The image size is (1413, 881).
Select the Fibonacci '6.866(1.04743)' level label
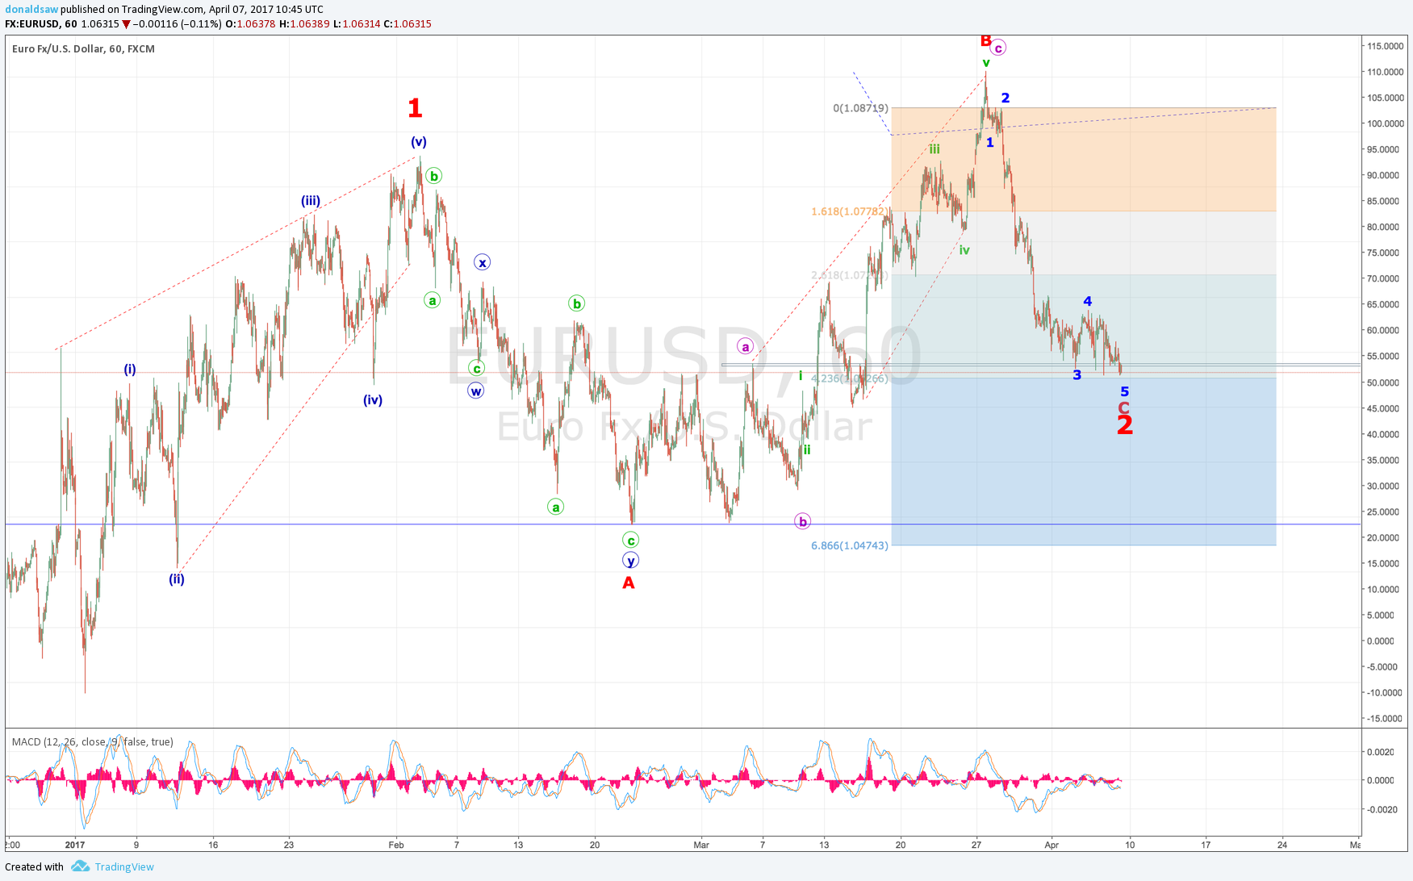tap(850, 545)
